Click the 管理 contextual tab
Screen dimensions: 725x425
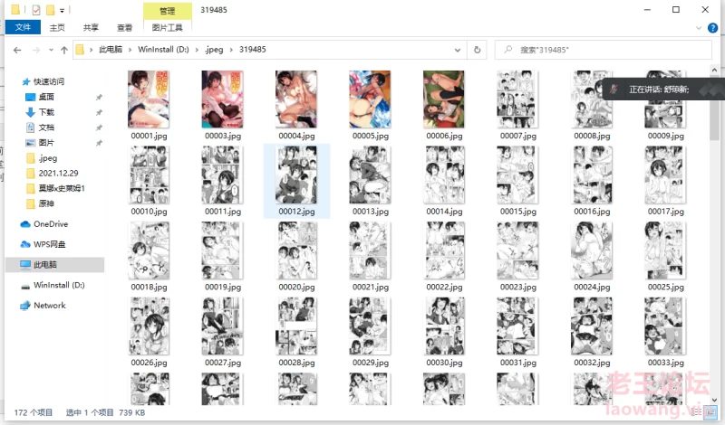pyautogui.click(x=168, y=11)
